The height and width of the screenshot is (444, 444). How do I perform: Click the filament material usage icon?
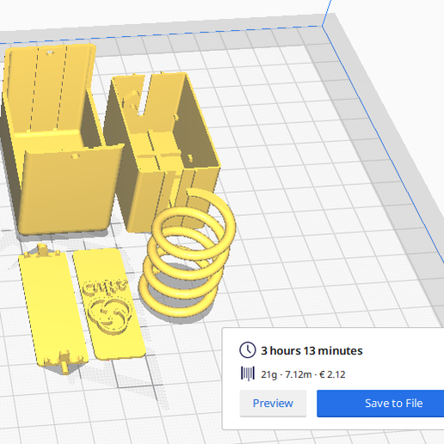[x=248, y=373]
